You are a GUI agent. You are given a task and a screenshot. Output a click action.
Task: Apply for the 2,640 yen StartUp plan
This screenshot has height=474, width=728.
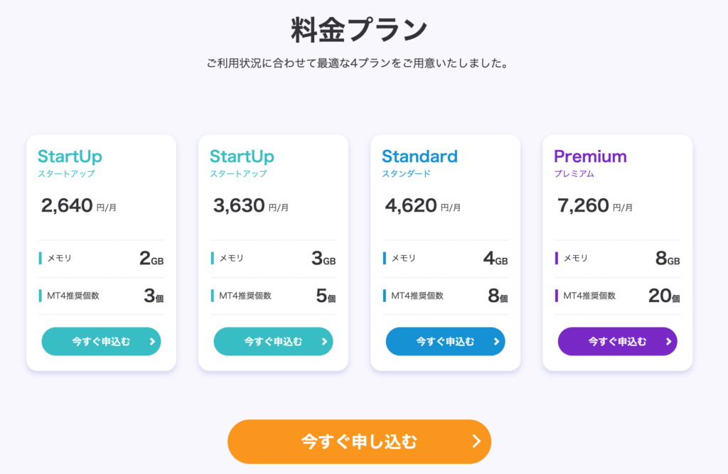point(101,342)
